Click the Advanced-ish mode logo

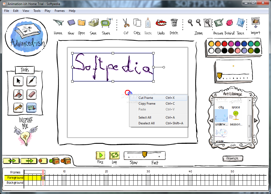(x=26, y=37)
